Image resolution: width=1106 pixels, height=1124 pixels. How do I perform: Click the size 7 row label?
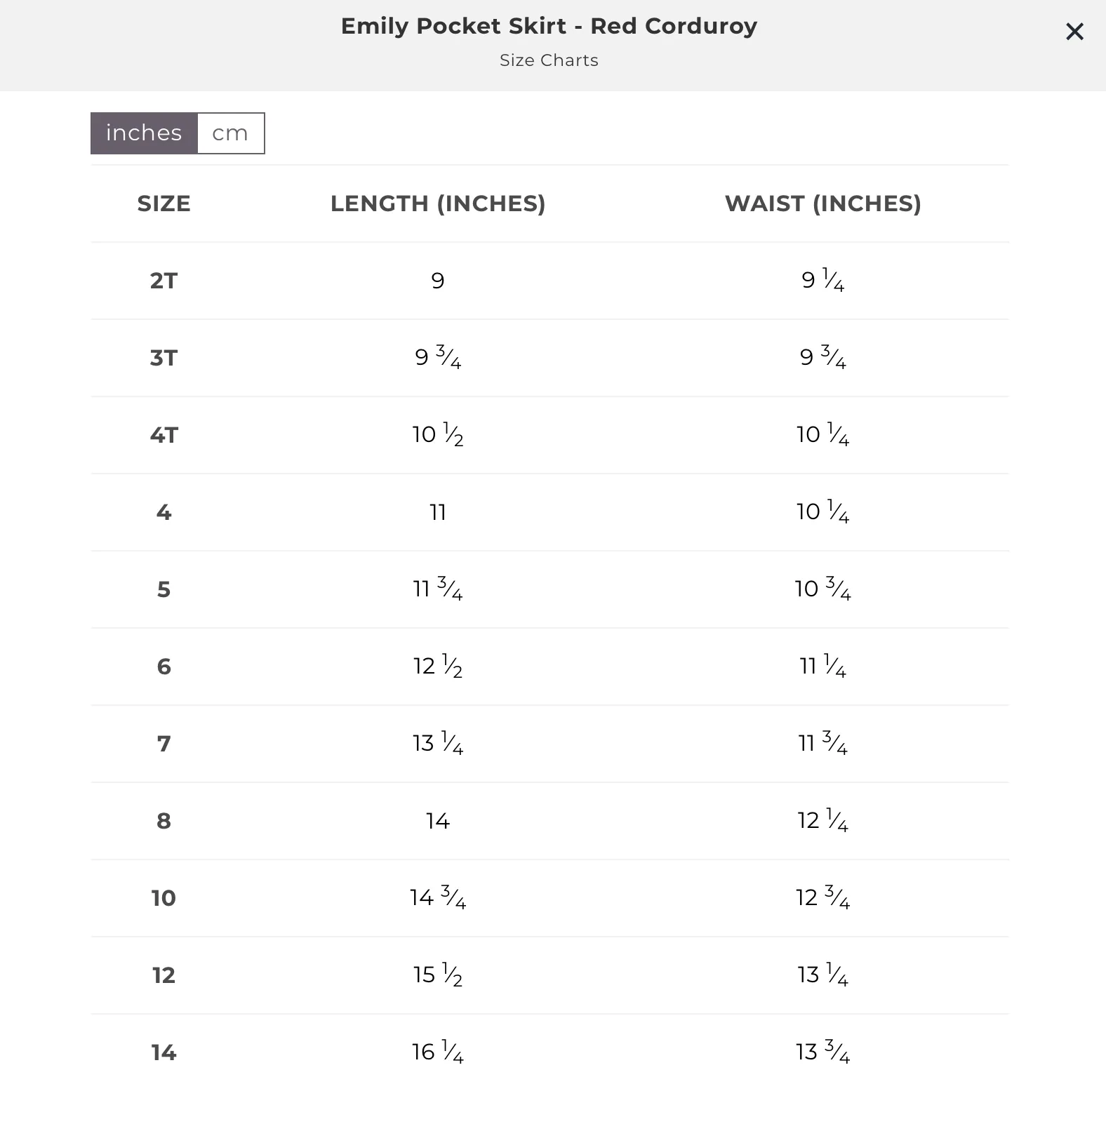164,744
